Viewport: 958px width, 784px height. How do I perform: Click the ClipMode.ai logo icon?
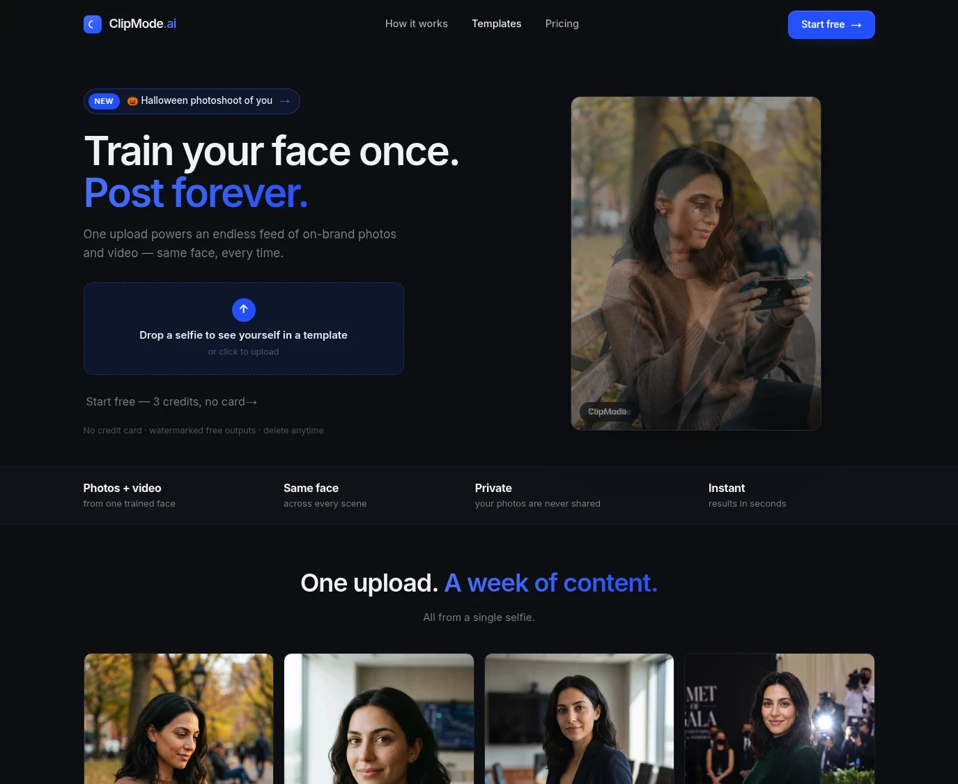coord(93,24)
